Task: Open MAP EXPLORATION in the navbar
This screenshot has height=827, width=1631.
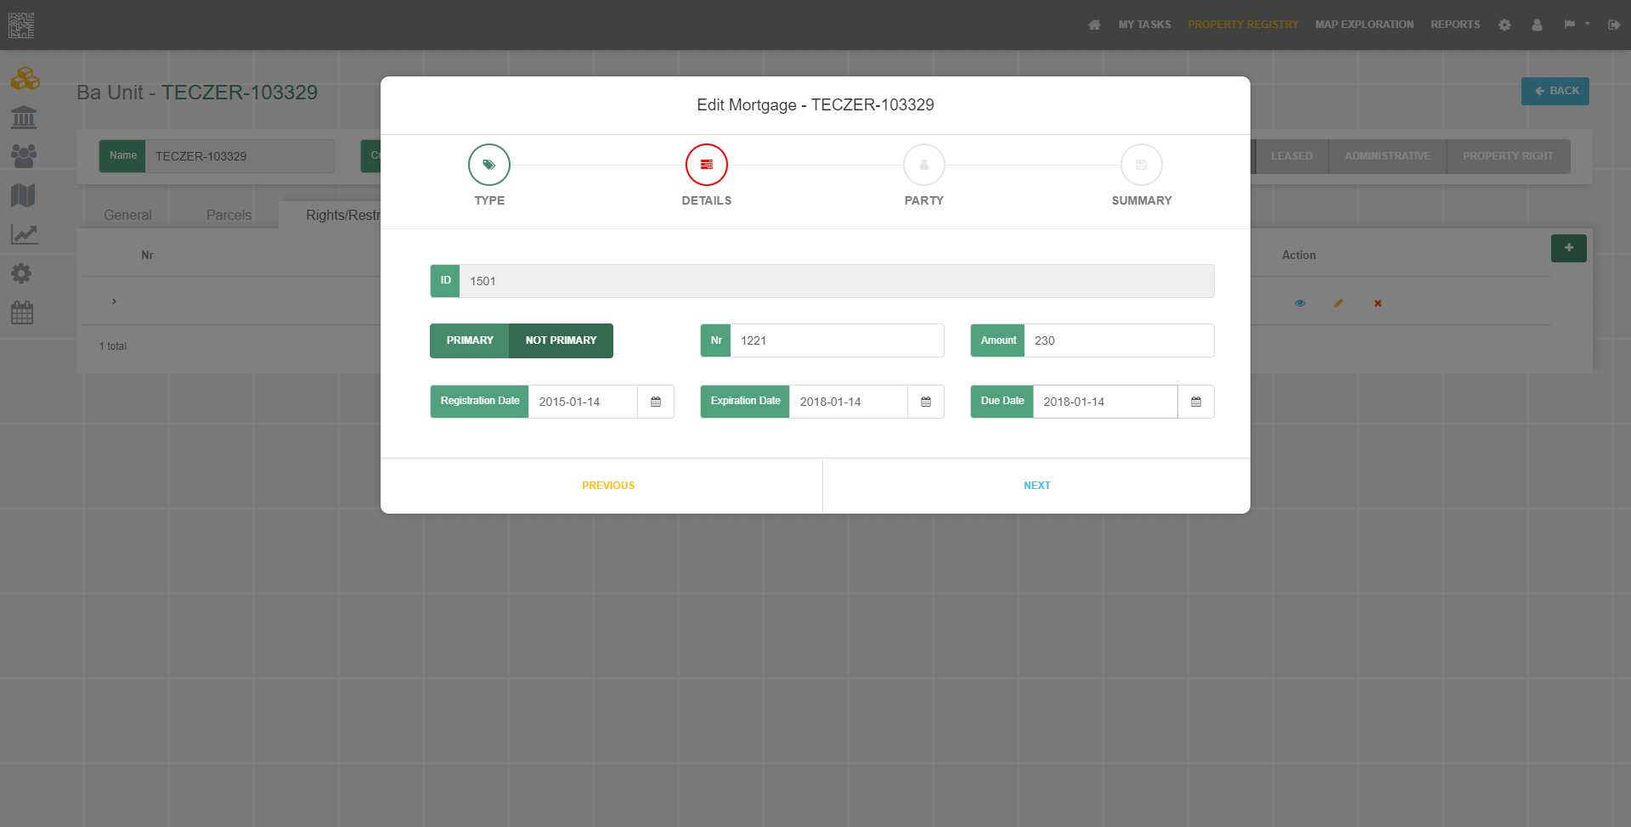Action: (1363, 24)
